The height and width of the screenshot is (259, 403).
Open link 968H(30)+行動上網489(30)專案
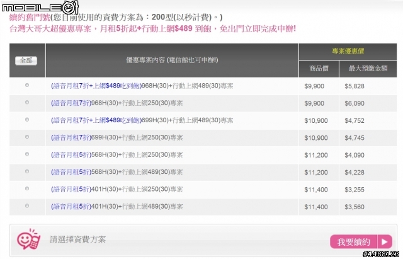point(188,86)
